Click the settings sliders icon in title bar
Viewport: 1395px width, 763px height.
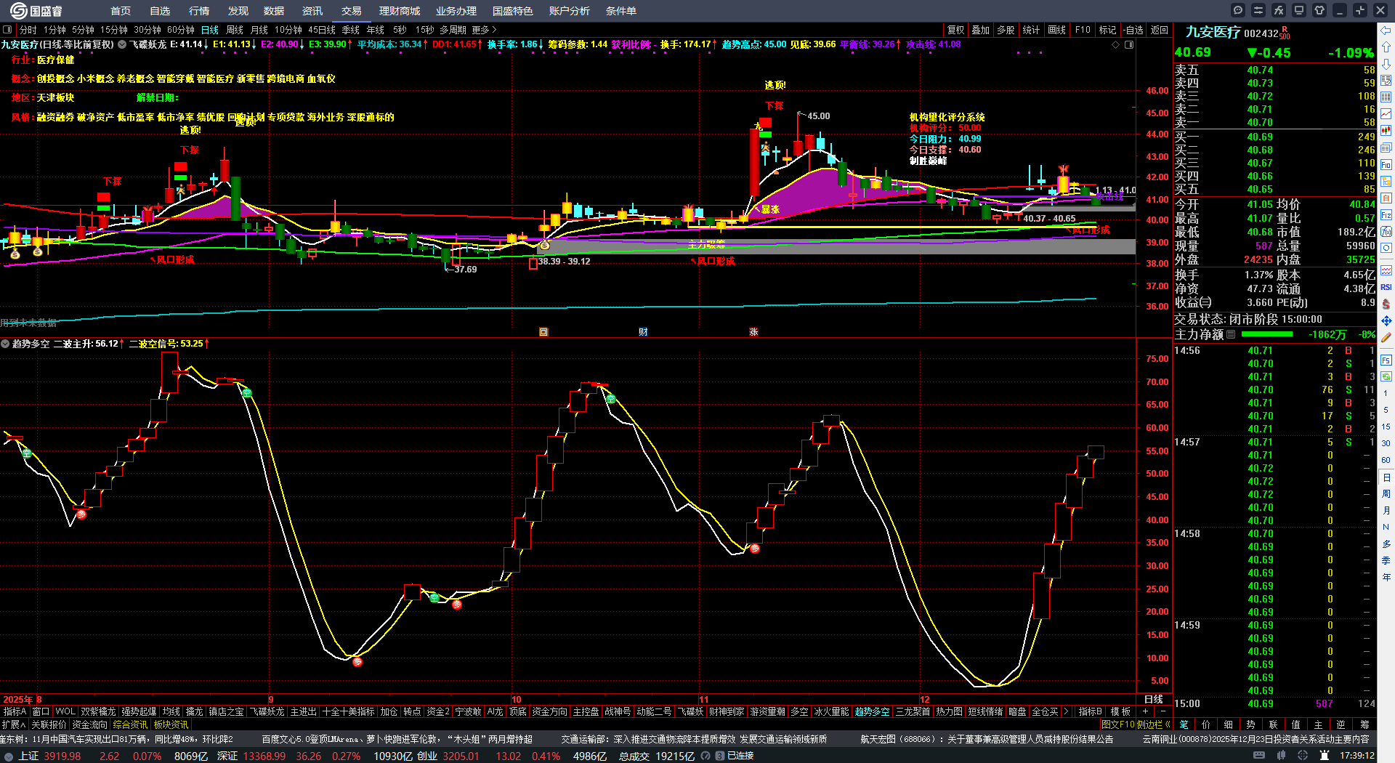tap(1258, 10)
